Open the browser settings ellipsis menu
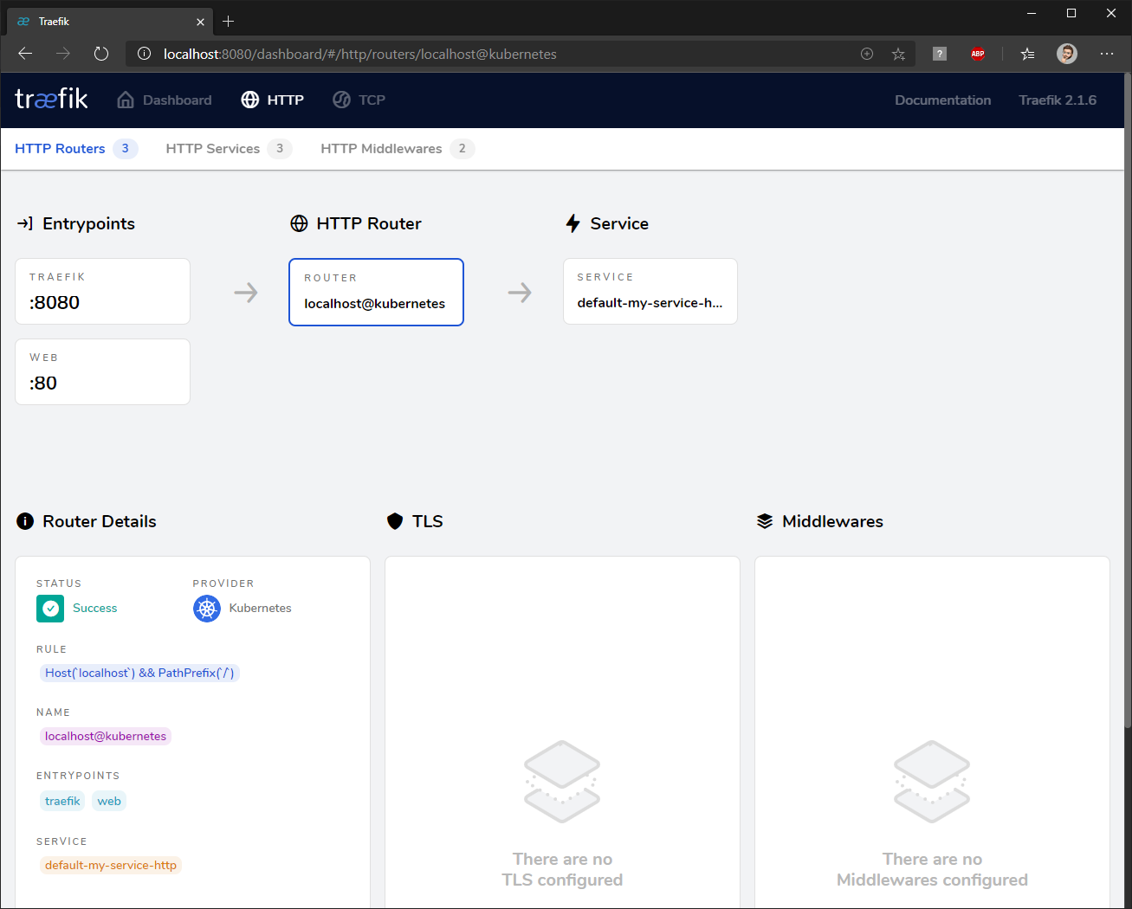Viewport: 1132px width, 909px height. point(1107,54)
